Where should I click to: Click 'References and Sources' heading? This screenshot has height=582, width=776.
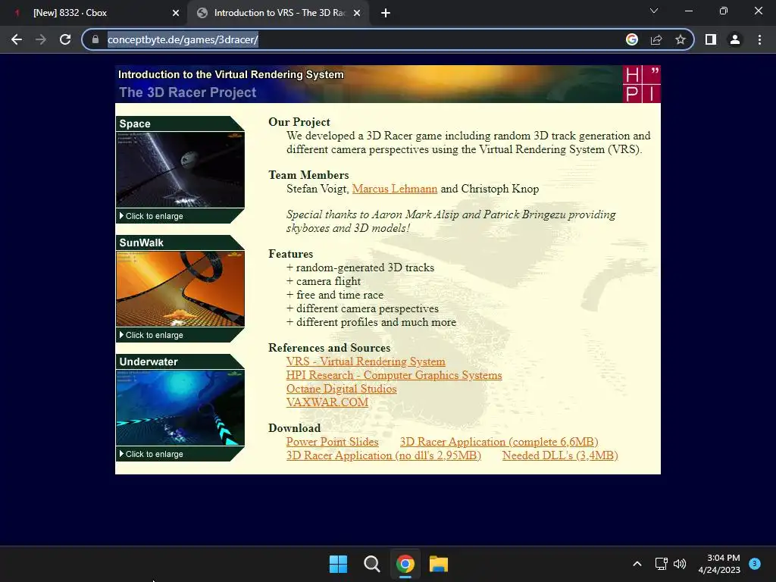coord(329,347)
